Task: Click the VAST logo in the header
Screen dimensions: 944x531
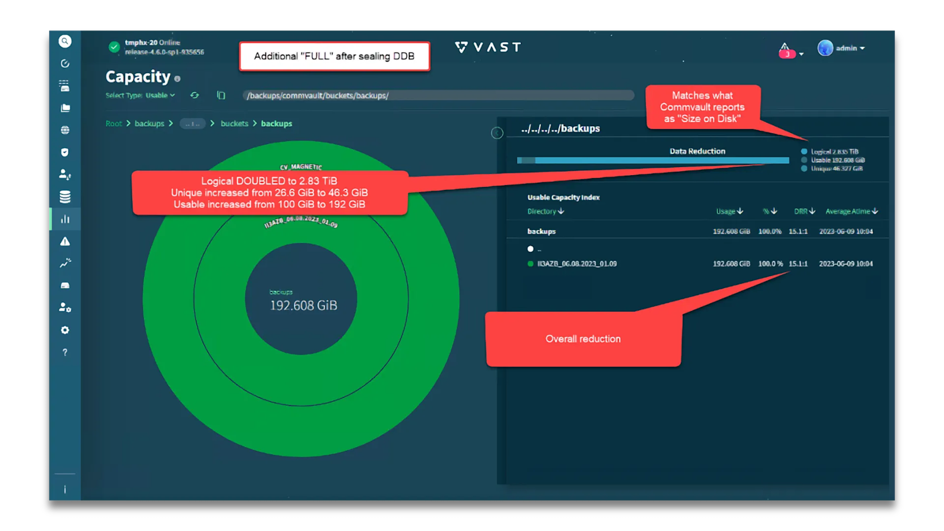Action: click(489, 47)
